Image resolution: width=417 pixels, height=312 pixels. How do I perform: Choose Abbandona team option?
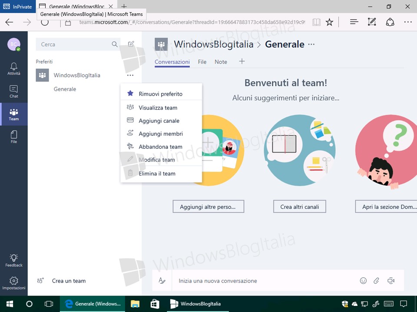click(161, 147)
